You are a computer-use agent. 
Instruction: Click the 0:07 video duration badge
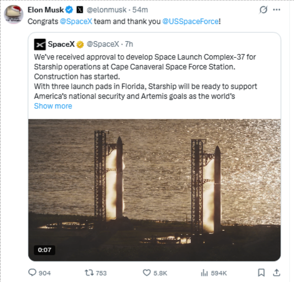[44, 250]
